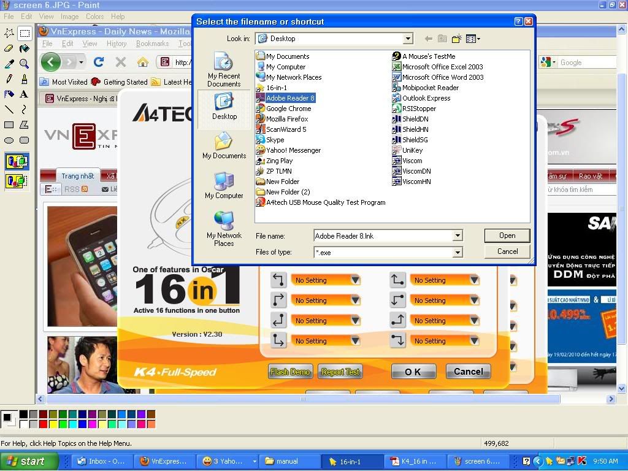The height and width of the screenshot is (471, 628).
Task: Click the Flash Demo button
Action: coord(290,372)
